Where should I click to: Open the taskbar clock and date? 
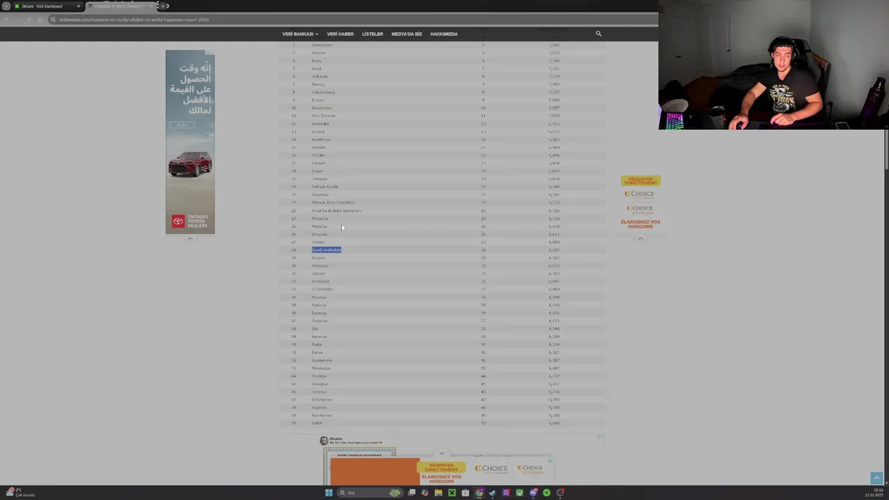pos(874,492)
